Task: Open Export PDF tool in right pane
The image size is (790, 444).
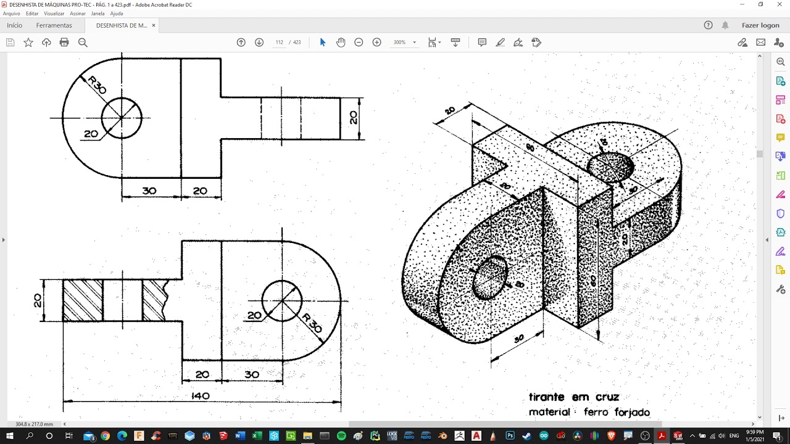Action: click(781, 81)
